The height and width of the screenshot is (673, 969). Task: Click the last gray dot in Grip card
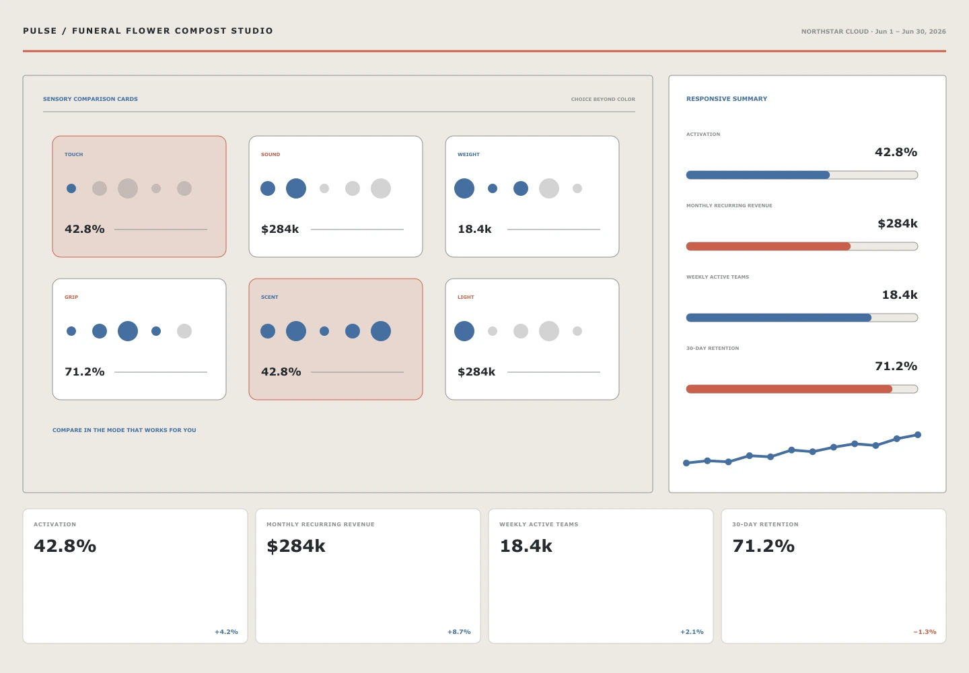[184, 331]
